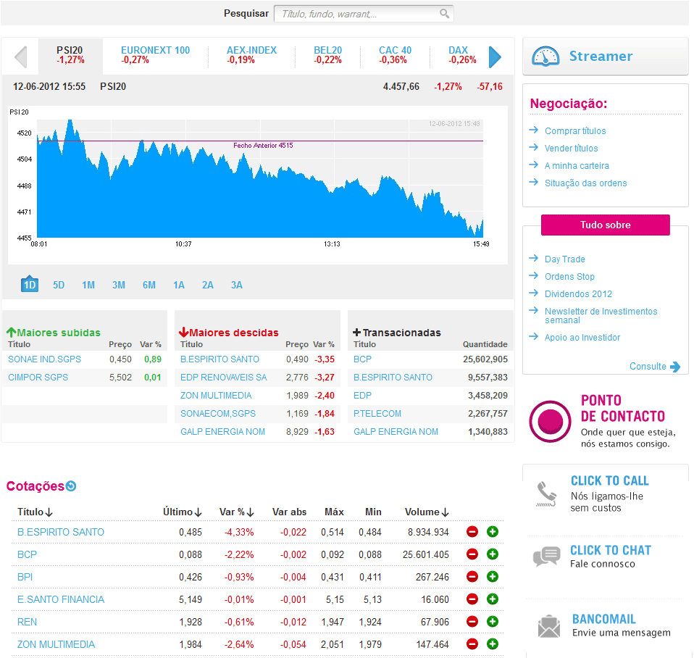Show the next indices with the right arrow
Screen dimensions: 694x658
pyautogui.click(x=495, y=57)
